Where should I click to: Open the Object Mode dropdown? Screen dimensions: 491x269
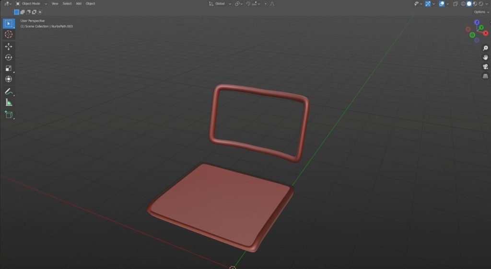(32, 3)
